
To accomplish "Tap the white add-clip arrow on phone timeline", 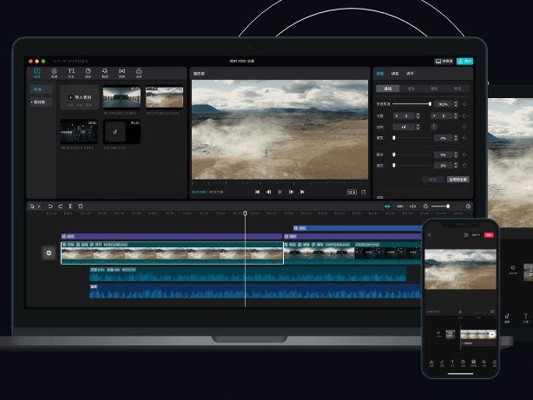I will tap(492, 334).
